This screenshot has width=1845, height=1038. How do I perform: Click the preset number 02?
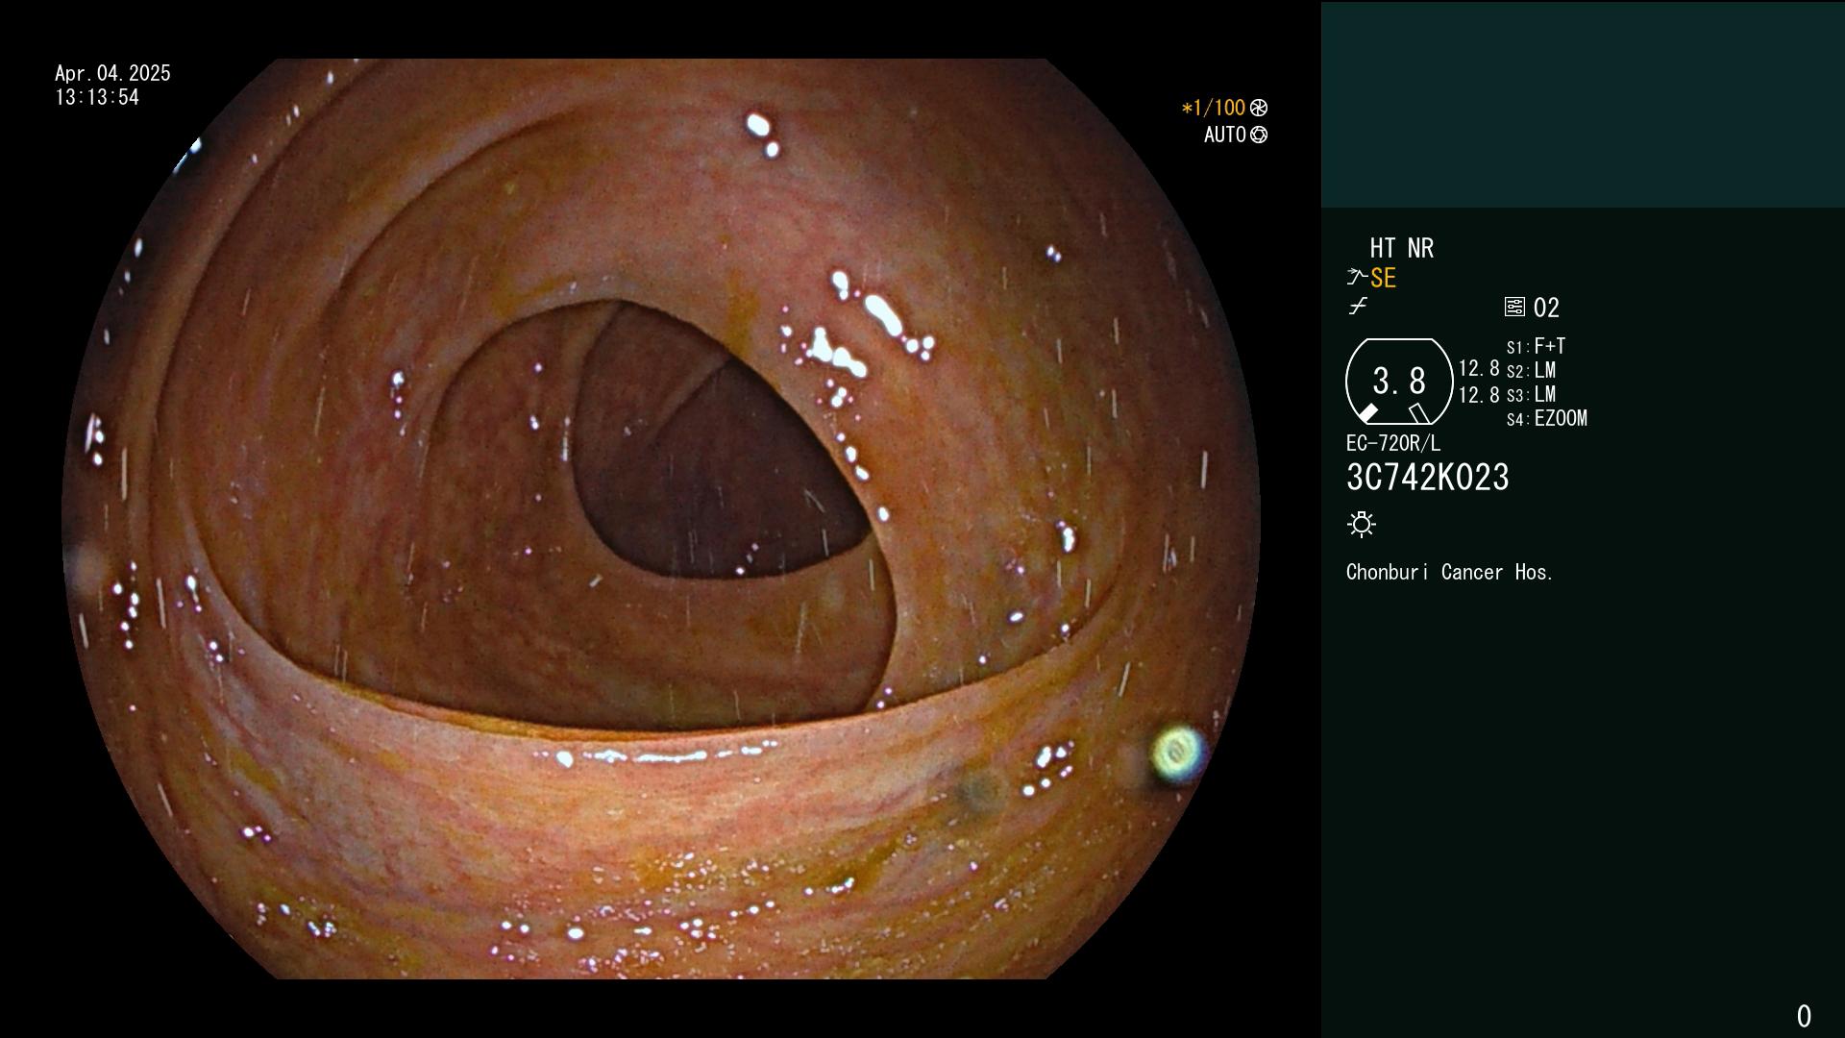[1546, 308]
